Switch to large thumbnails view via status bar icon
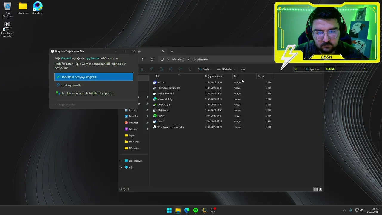The image size is (382, 215). (321, 189)
